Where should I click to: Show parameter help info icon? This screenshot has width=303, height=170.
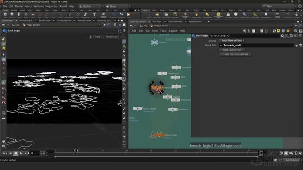tap(296, 36)
